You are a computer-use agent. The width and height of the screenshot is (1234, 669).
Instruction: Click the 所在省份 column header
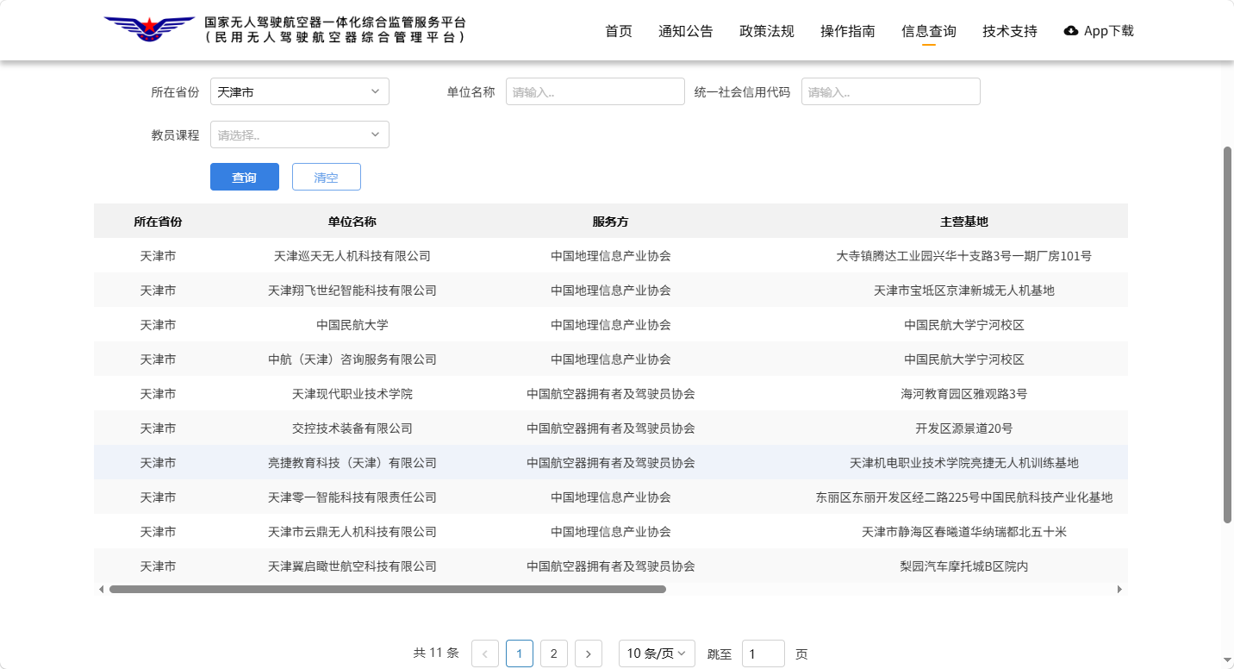point(158,222)
